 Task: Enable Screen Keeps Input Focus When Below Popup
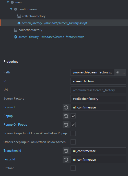[73, 133]
